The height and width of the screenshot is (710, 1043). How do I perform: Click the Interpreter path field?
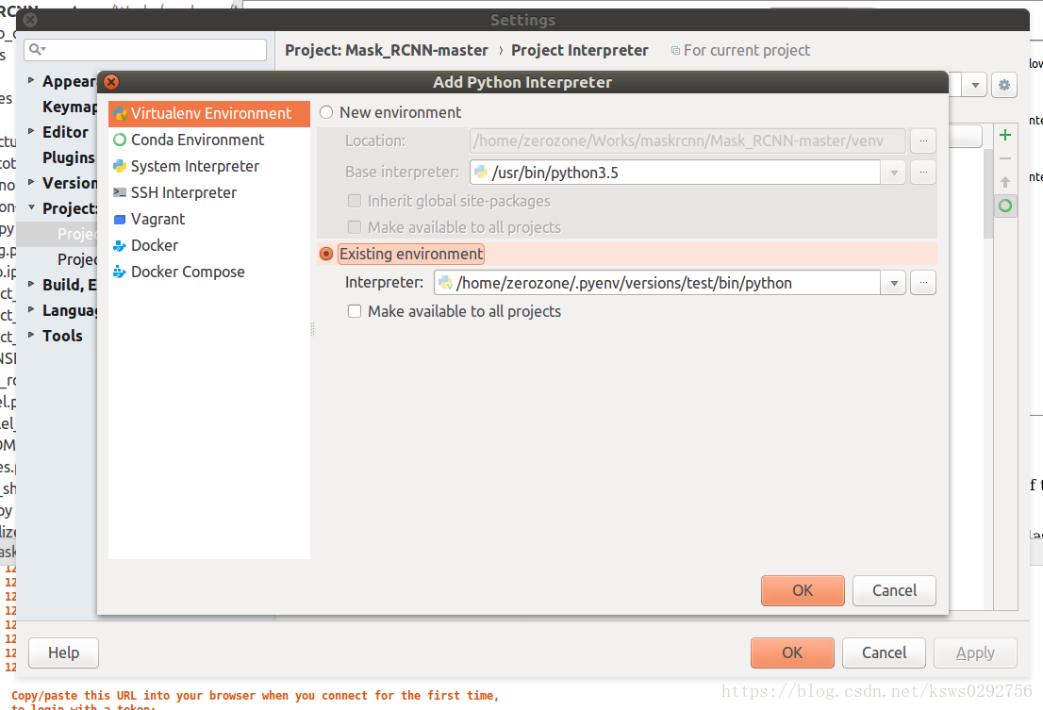(657, 283)
